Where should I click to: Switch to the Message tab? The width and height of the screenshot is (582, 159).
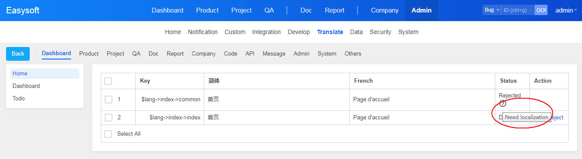pos(274,54)
